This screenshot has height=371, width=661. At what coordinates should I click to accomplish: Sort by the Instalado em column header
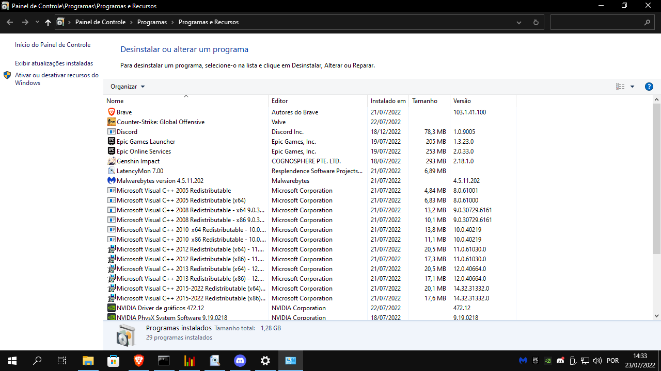pos(388,100)
